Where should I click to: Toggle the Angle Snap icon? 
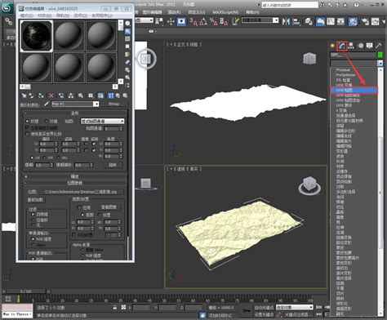(x=203, y=21)
